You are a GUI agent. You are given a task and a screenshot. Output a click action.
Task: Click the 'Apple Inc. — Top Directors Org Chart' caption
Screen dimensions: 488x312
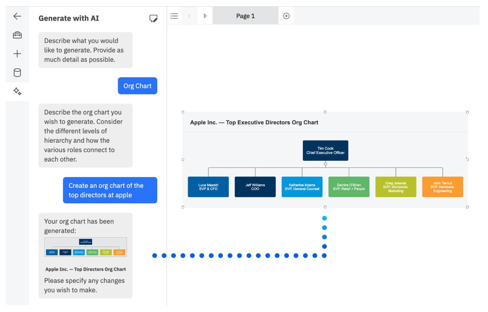86,269
